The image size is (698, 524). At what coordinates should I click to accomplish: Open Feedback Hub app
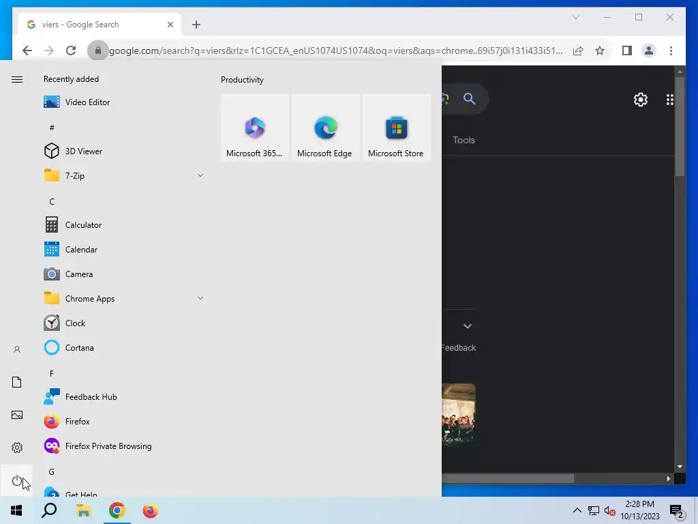point(124,396)
